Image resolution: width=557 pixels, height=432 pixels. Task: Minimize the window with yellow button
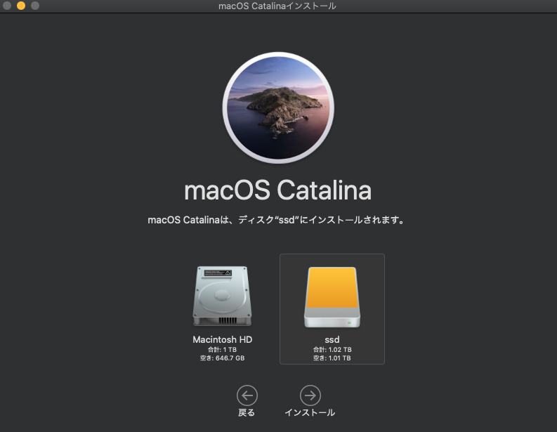(x=21, y=6)
